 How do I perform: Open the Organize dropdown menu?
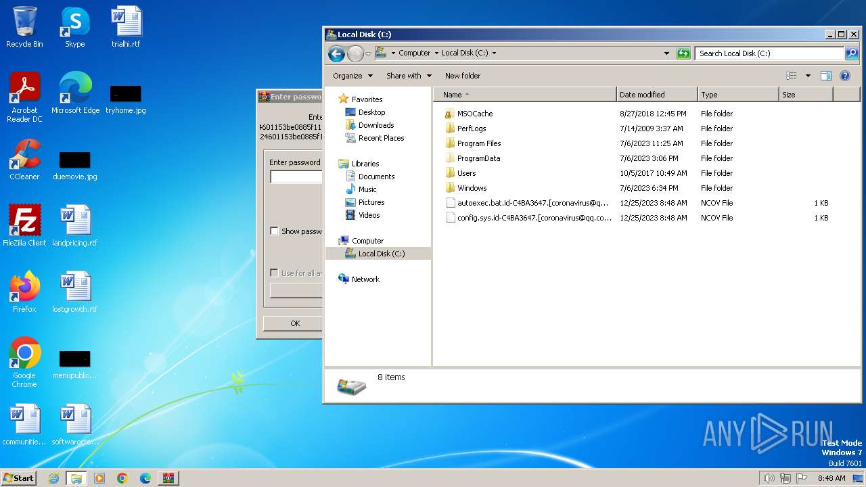pyautogui.click(x=352, y=76)
